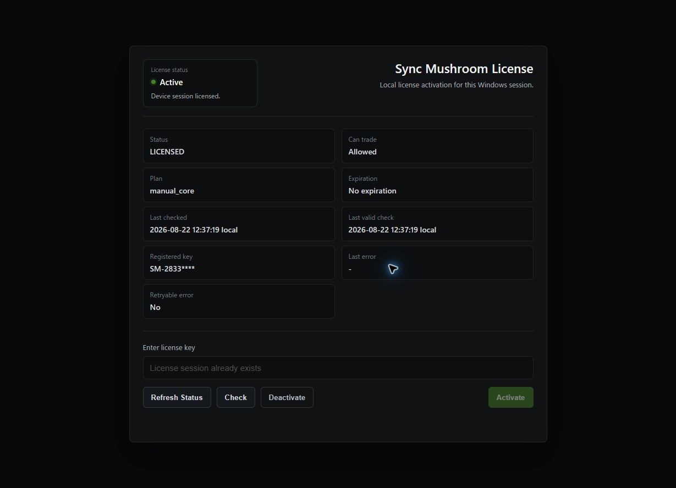Focus the Enter license key field
The height and width of the screenshot is (488, 676).
point(338,368)
